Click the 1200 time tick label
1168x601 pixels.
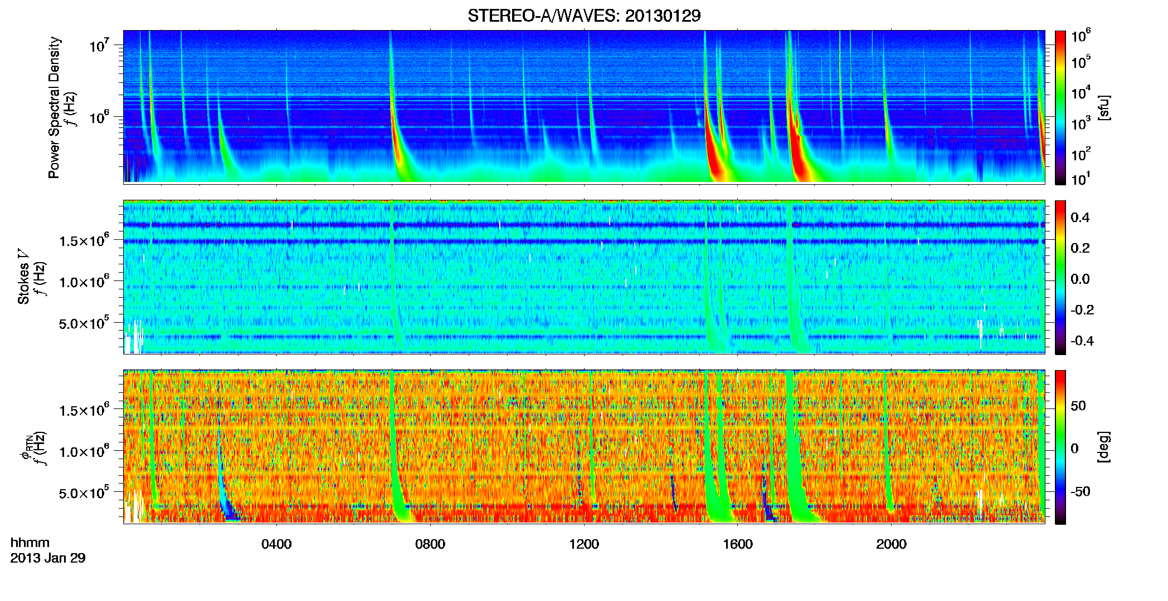tap(584, 544)
